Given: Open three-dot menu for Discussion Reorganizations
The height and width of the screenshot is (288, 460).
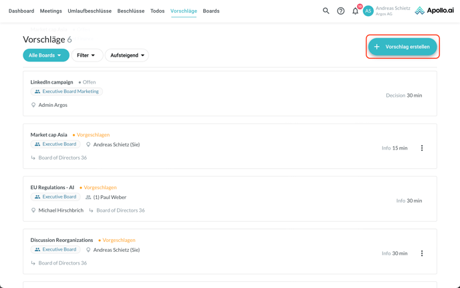Looking at the screenshot, I should pos(422,253).
